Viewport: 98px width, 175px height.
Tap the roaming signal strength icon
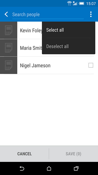[x=75, y=3]
